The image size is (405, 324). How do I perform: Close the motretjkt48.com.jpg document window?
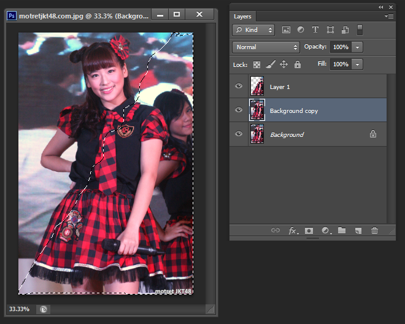click(x=199, y=14)
